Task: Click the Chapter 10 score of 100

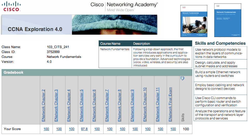Action: pos(148,129)
